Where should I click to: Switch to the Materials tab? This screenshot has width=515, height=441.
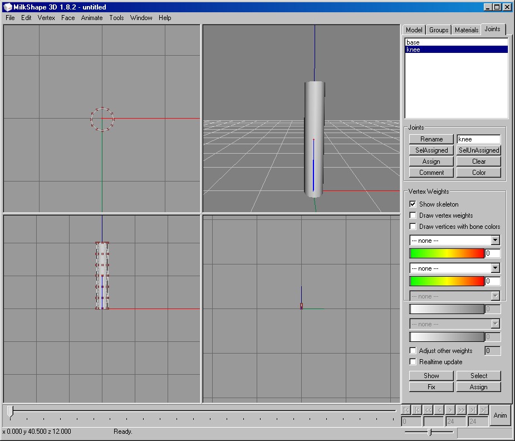(x=466, y=30)
